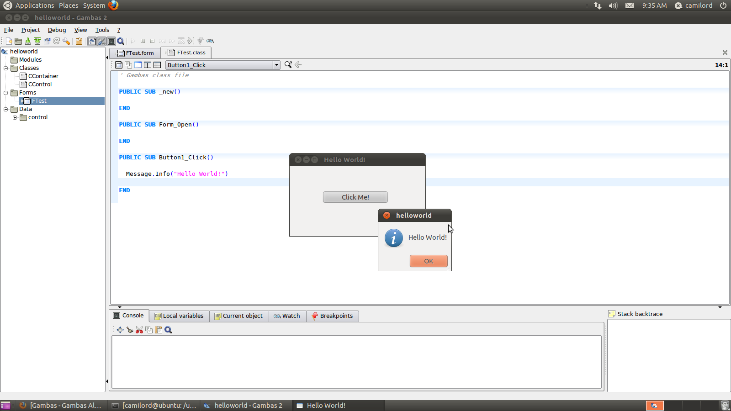Open project Properties icon in toolbar
Image resolution: width=731 pixels, height=411 pixels.
point(47,41)
